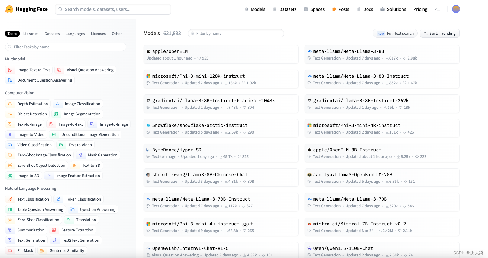This screenshot has width=488, height=258.
Task: Switch to the Licenses filter tab
Action: pos(98,34)
